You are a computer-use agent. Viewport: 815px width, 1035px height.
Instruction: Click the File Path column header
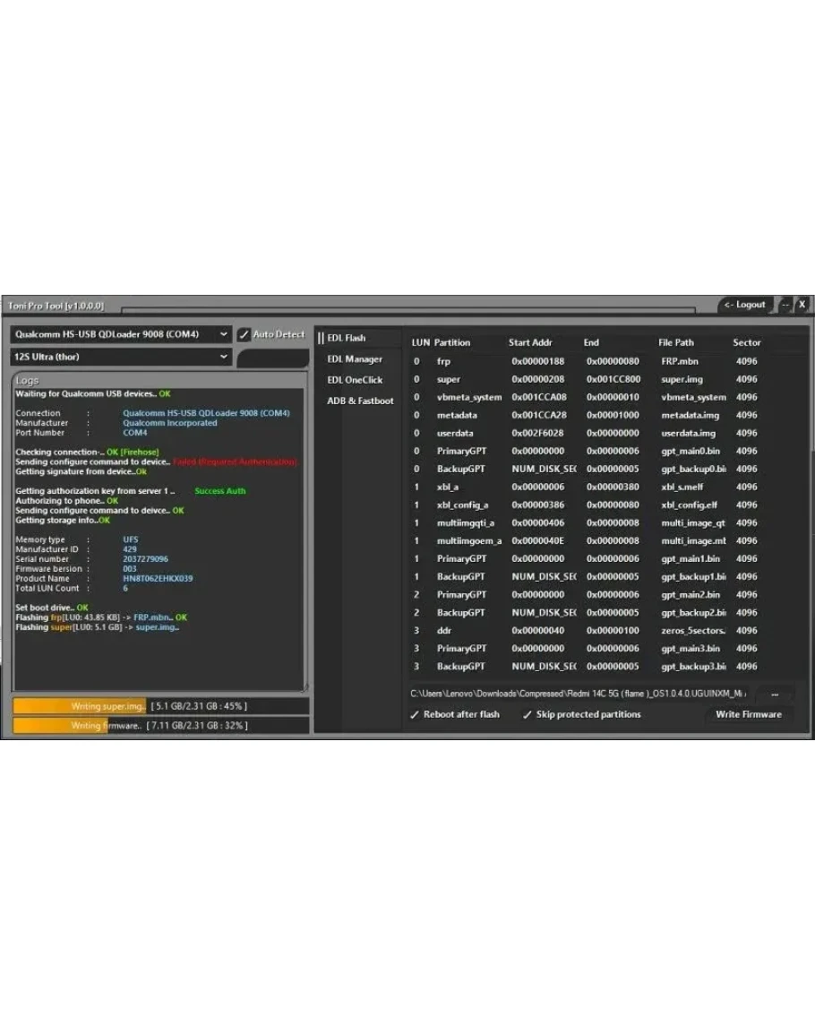(675, 342)
